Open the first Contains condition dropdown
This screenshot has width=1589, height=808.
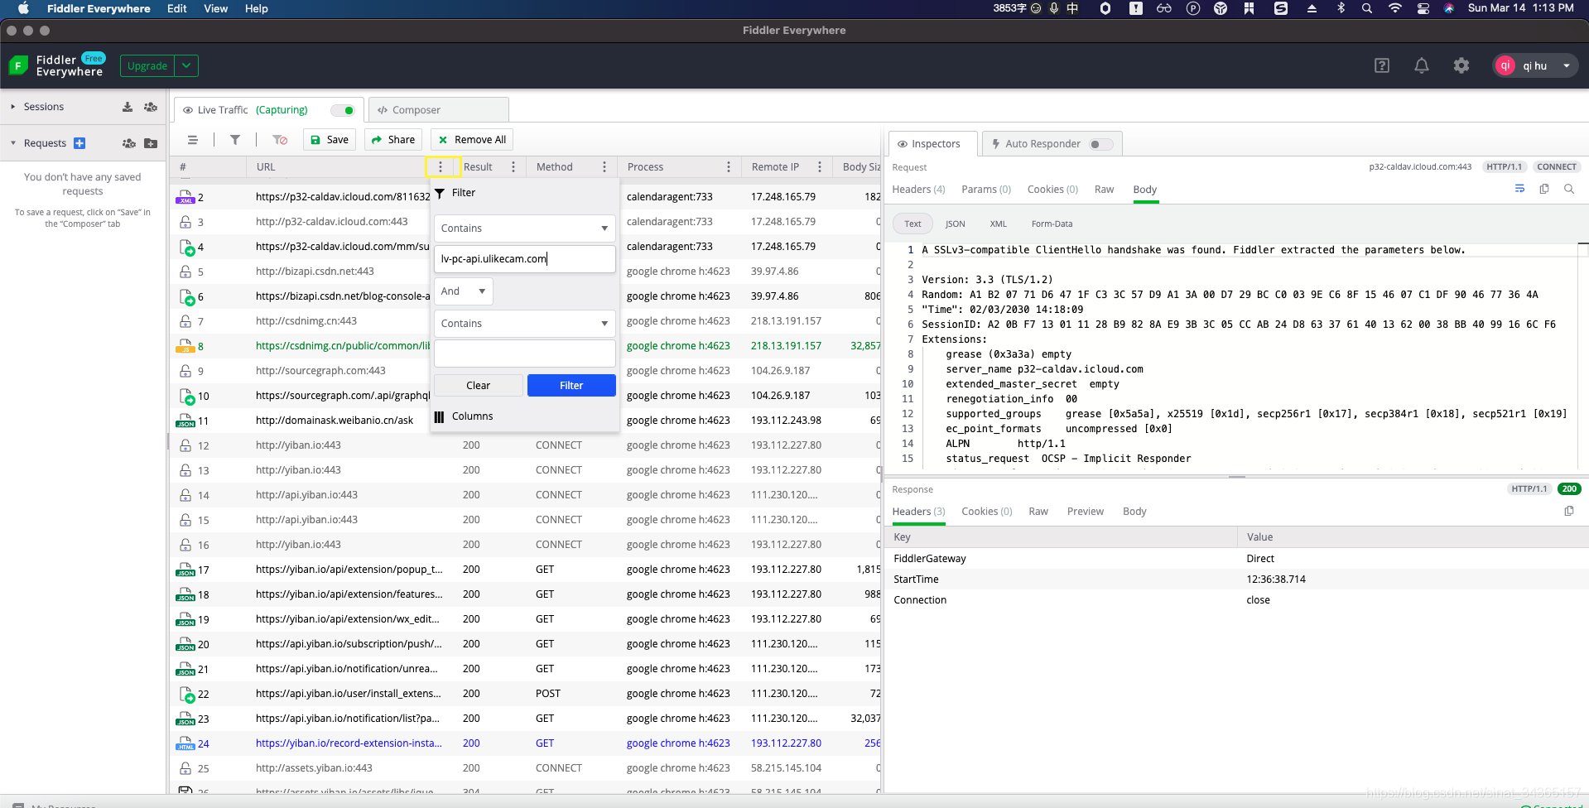(x=524, y=228)
